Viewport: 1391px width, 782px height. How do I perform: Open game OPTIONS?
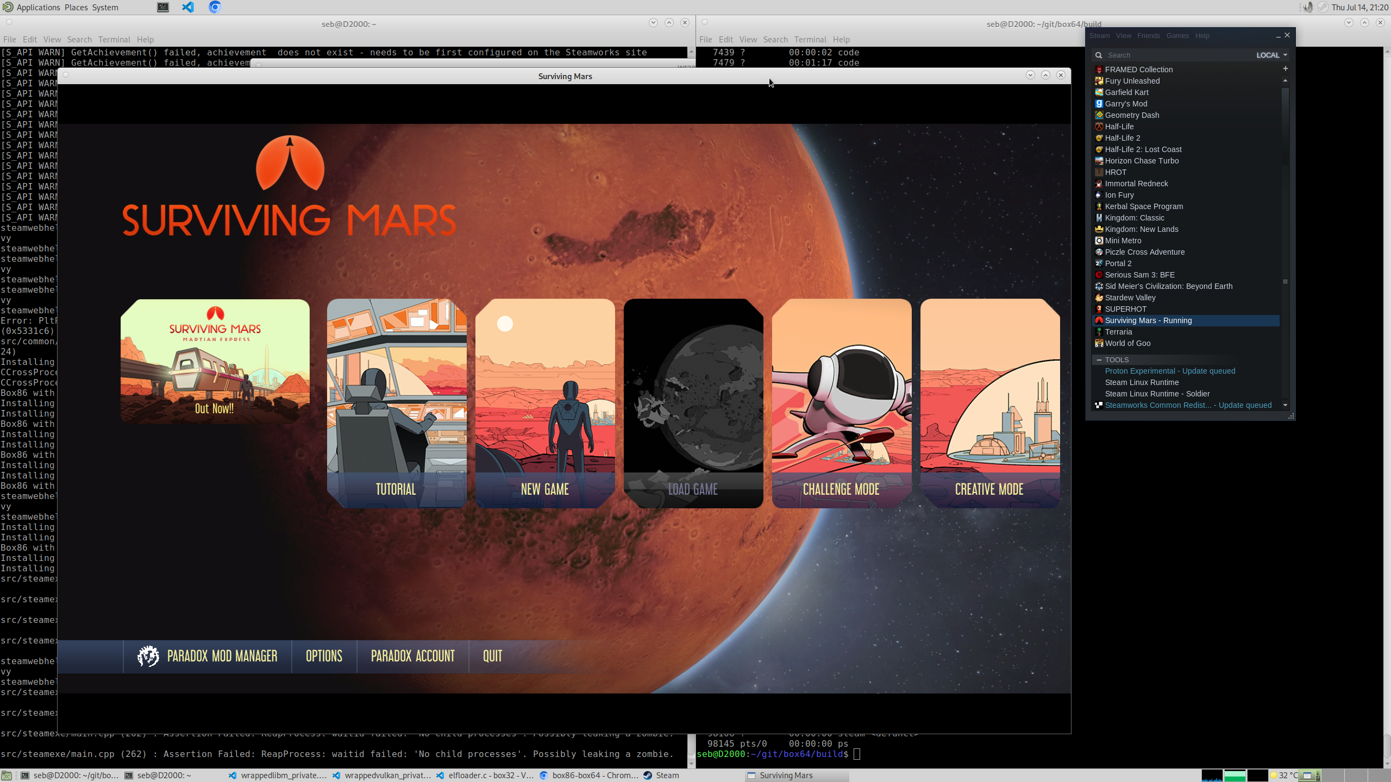click(x=324, y=656)
